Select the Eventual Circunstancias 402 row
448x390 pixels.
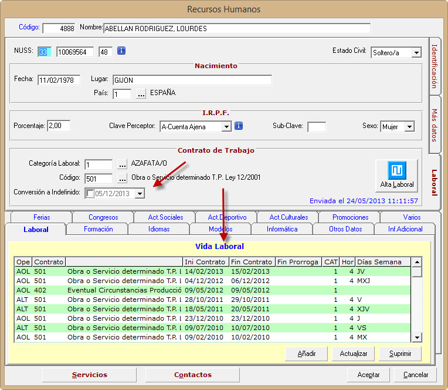213,290
